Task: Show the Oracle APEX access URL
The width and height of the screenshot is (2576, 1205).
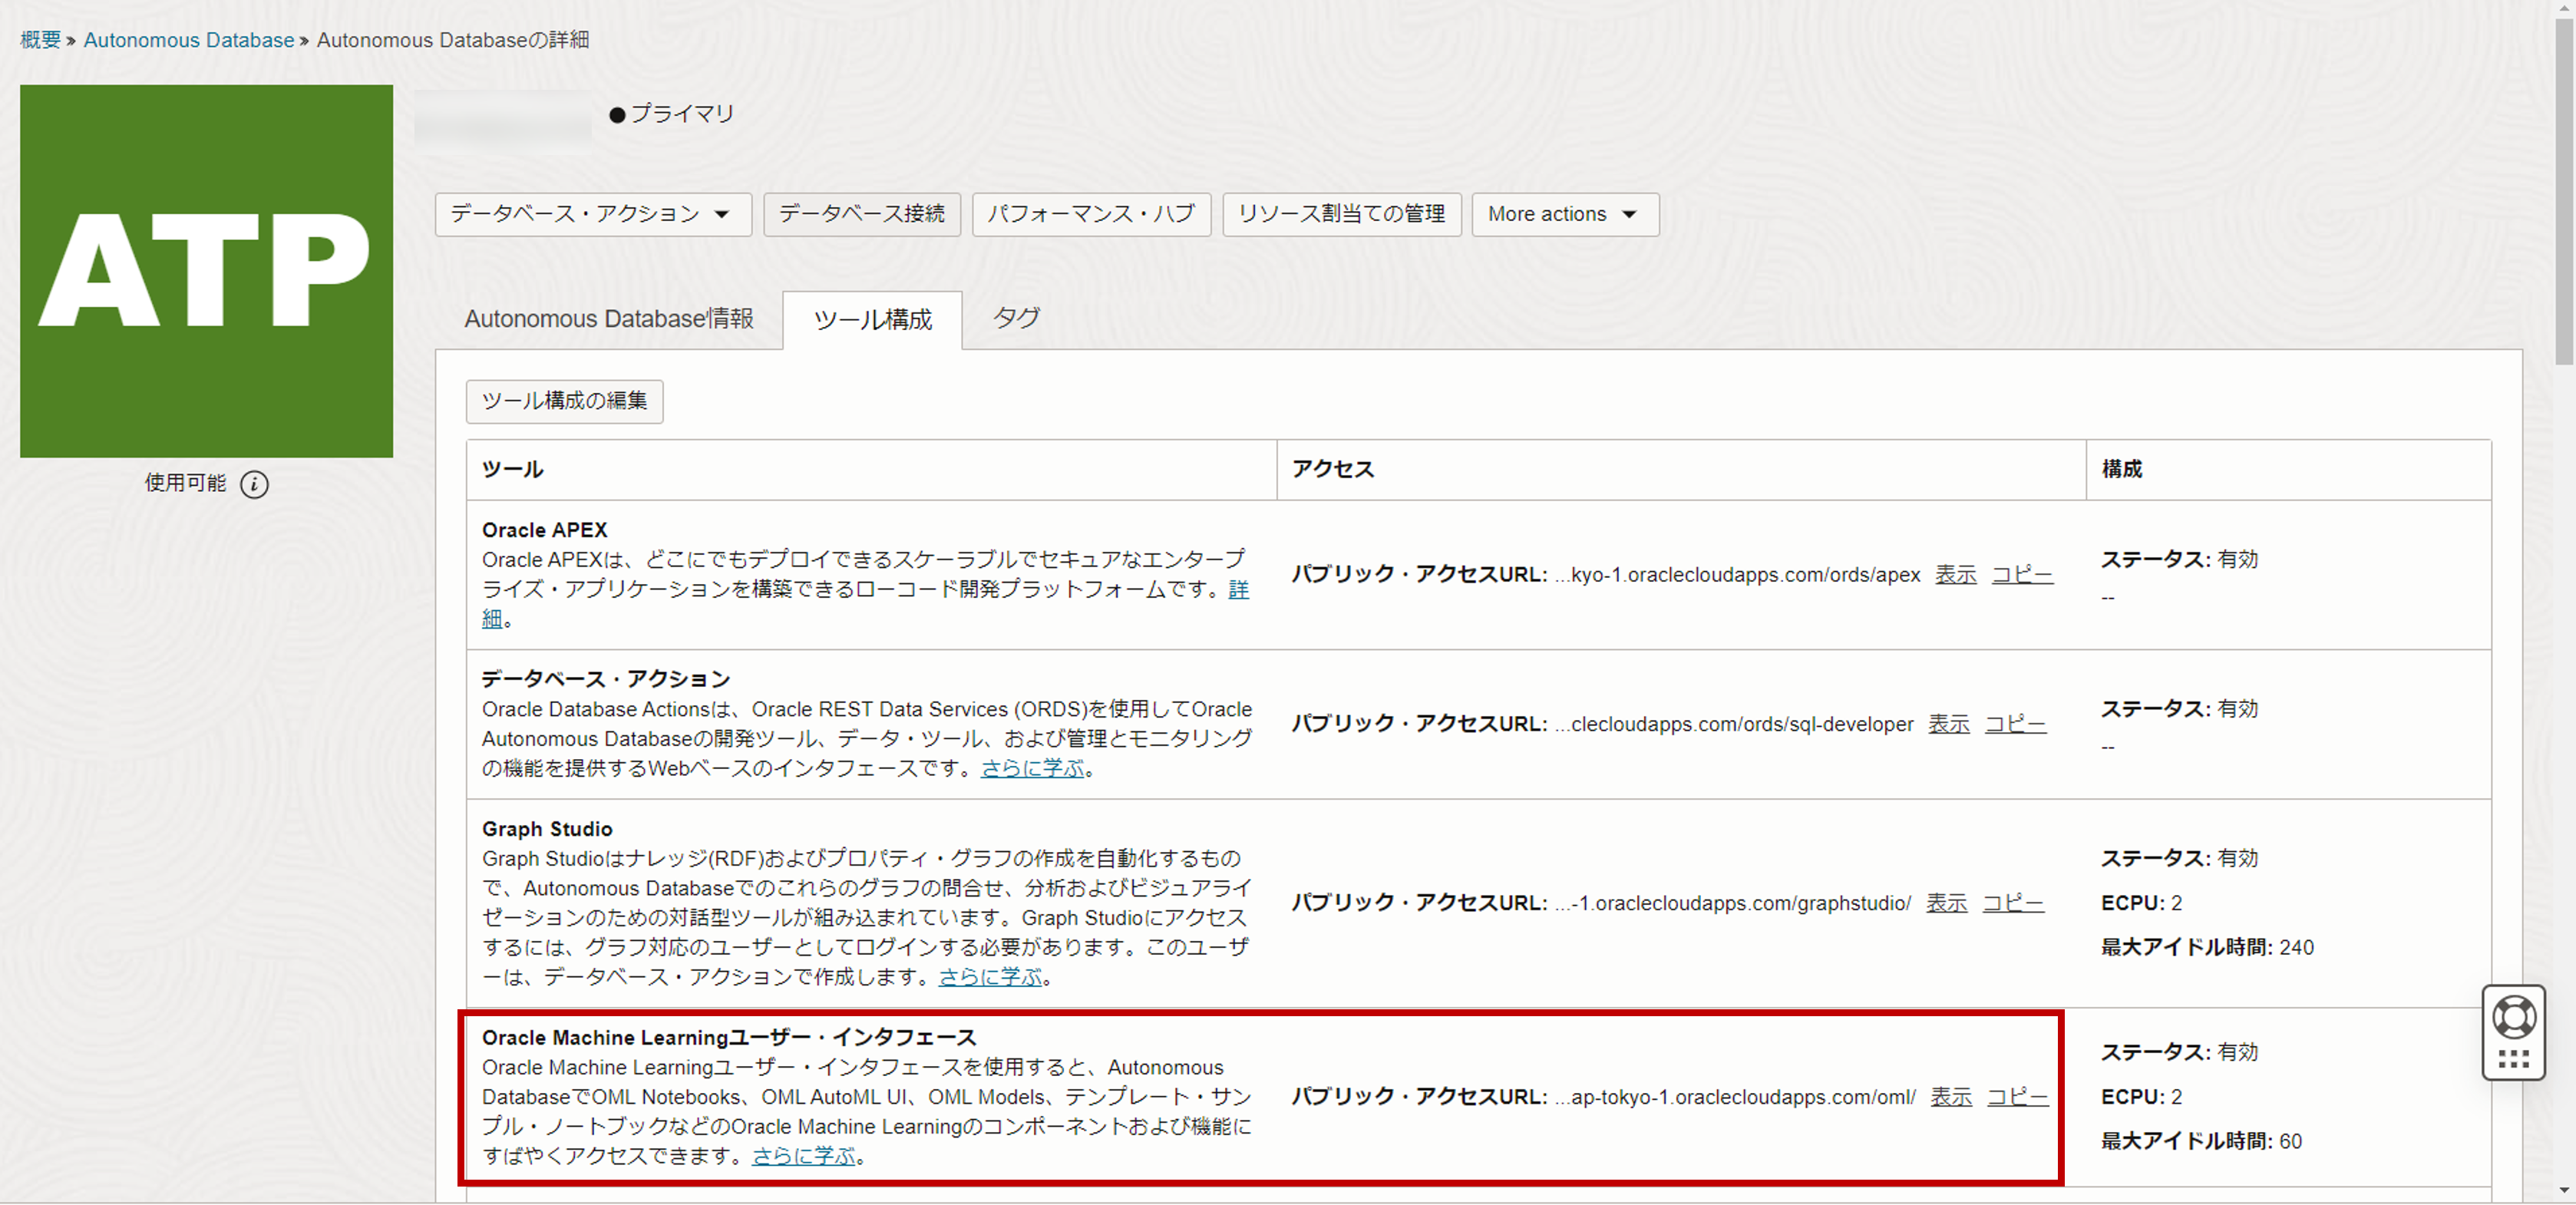Action: tap(1955, 575)
